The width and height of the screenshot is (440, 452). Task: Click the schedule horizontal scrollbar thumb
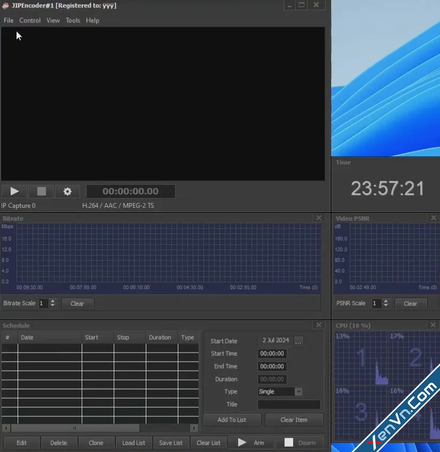coord(75,428)
